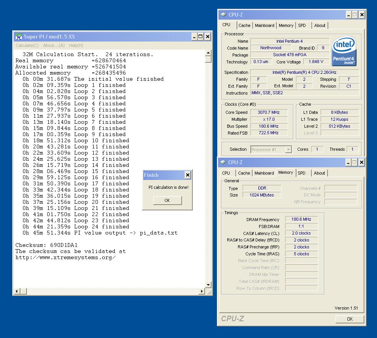This screenshot has width=377, height=338.
Task: Open the Help(H) menu in Super PI
Action: tap(76, 45)
